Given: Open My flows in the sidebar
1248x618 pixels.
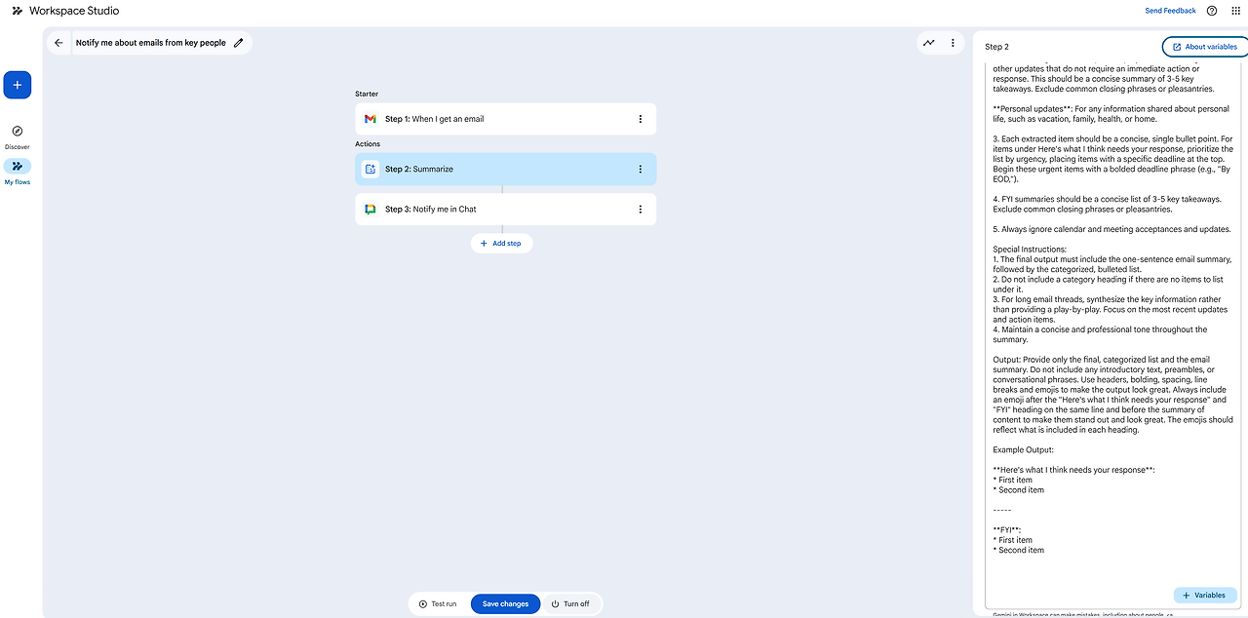Looking at the screenshot, I should (17, 172).
